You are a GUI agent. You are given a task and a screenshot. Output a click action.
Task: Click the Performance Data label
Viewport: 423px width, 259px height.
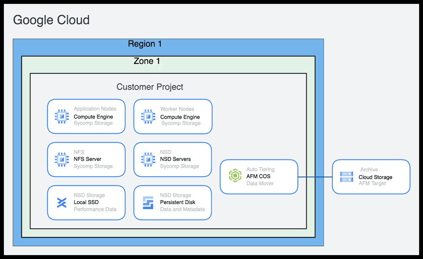coord(95,209)
